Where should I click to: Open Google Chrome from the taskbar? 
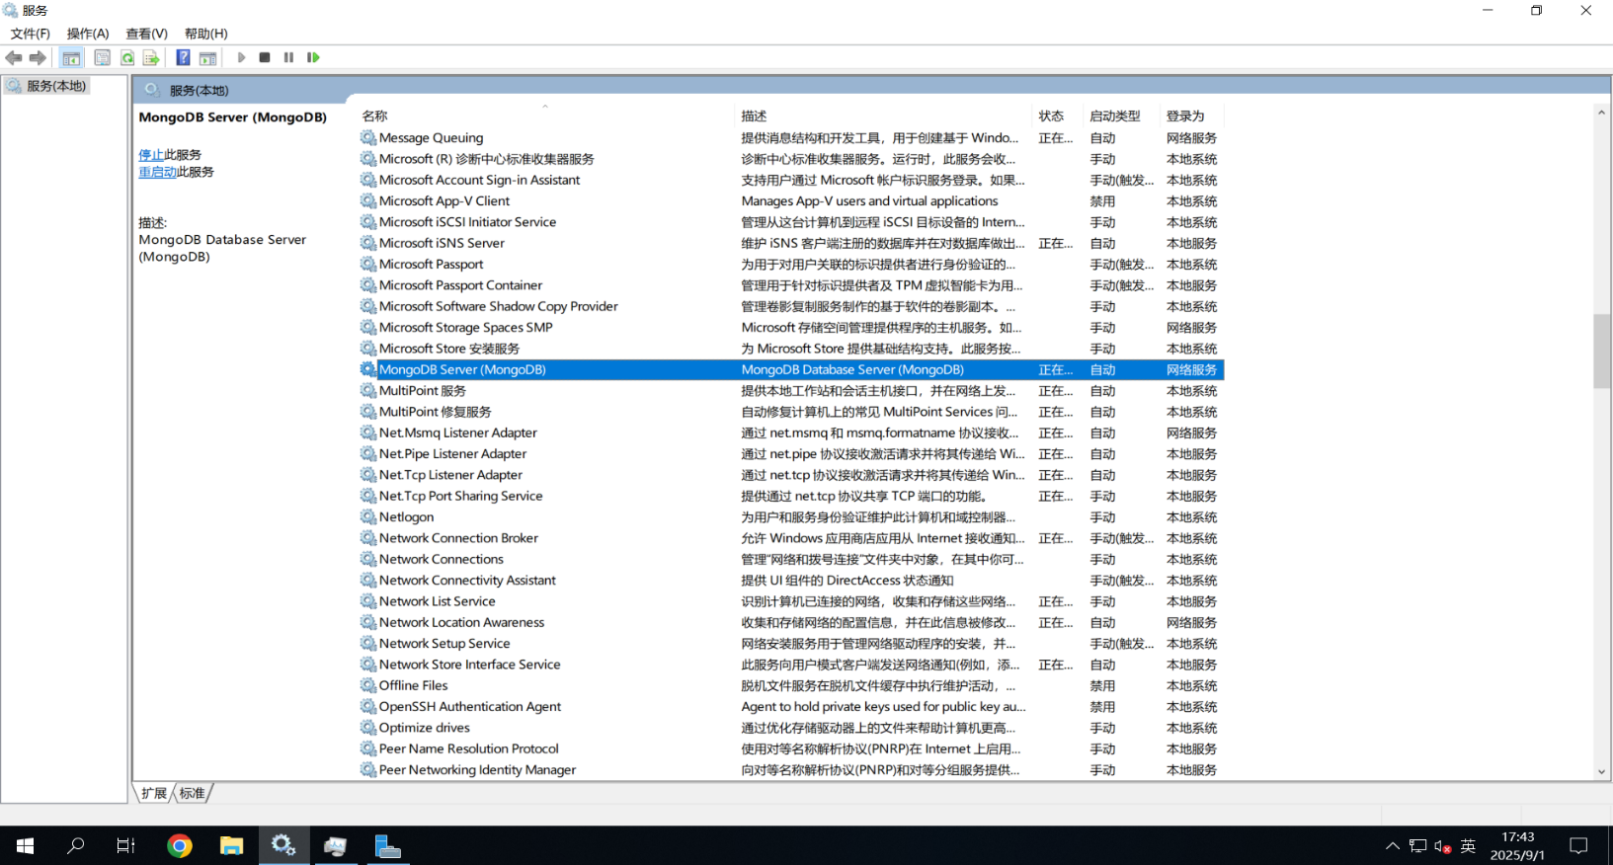click(179, 846)
